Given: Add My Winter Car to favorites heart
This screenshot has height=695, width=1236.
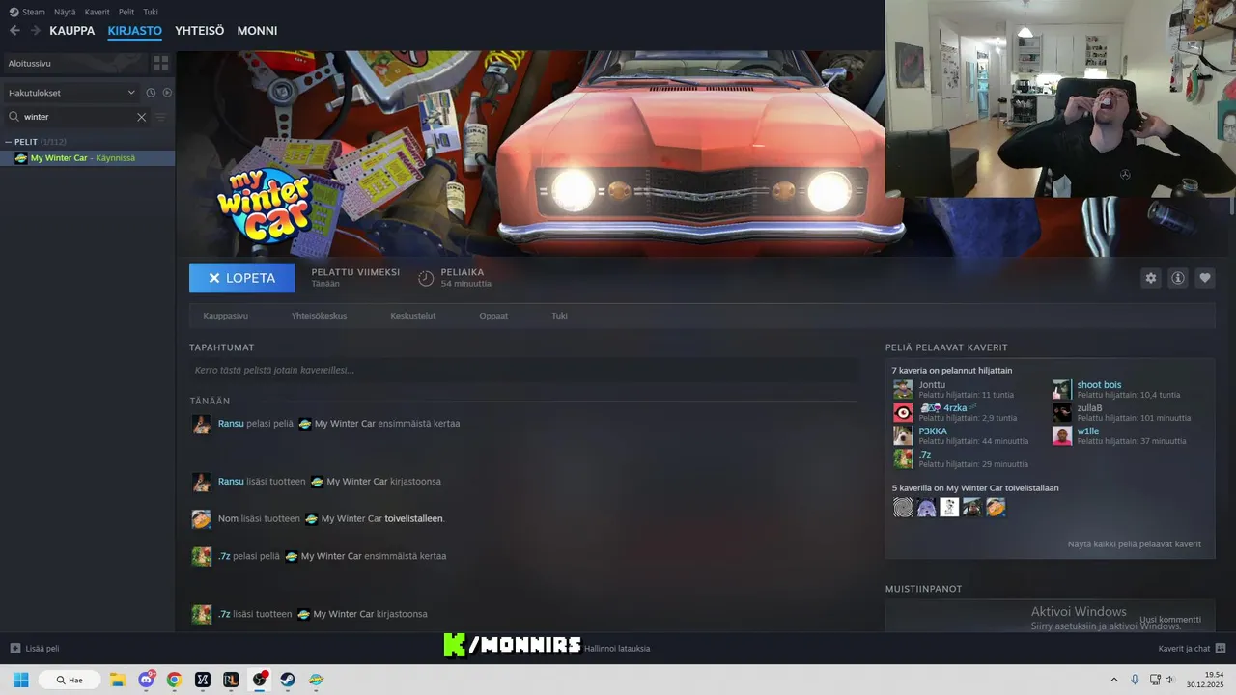Looking at the screenshot, I should click(1205, 278).
